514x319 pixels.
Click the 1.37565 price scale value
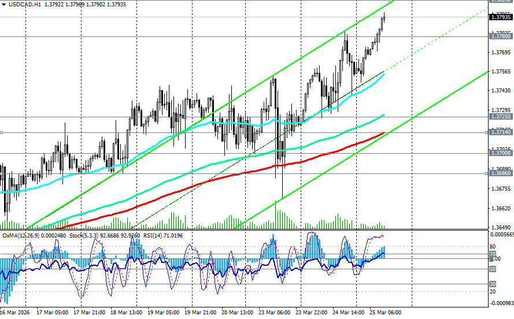(x=501, y=72)
